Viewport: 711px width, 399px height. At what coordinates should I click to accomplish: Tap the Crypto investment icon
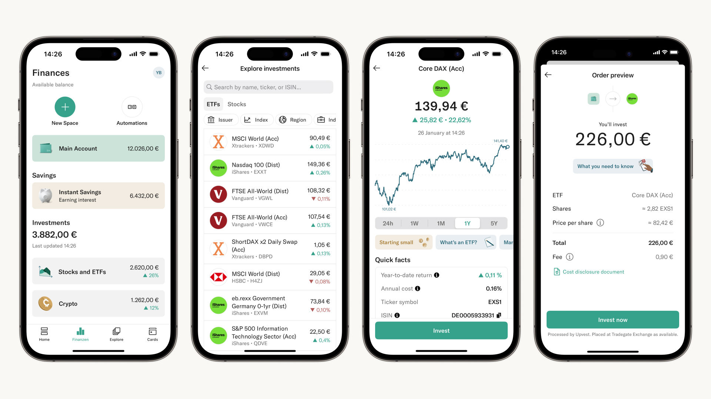(x=46, y=303)
